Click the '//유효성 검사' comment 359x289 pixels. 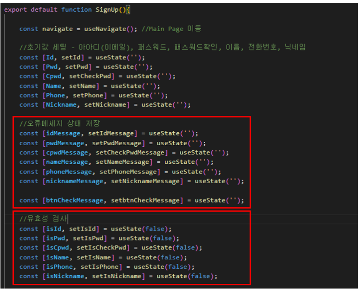tap(43, 218)
